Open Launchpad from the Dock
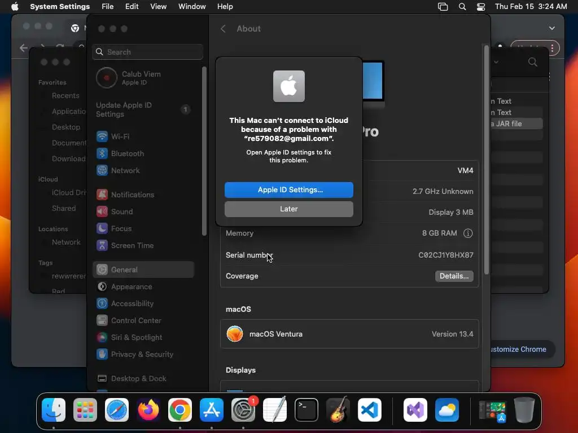Screen dimensions: 578x433 pos(85,410)
